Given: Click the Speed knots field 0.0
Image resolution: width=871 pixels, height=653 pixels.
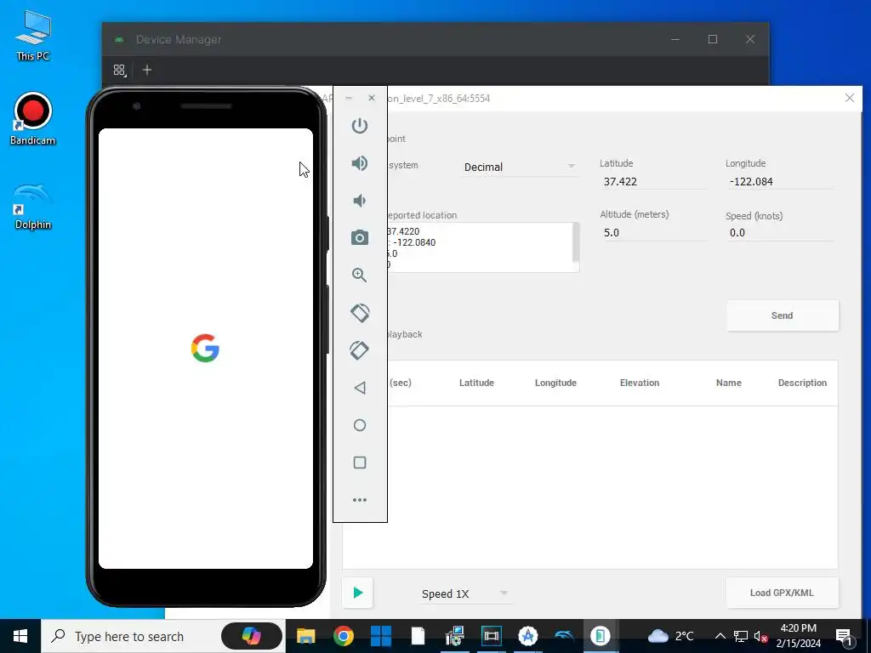Looking at the screenshot, I should pyautogui.click(x=780, y=233).
